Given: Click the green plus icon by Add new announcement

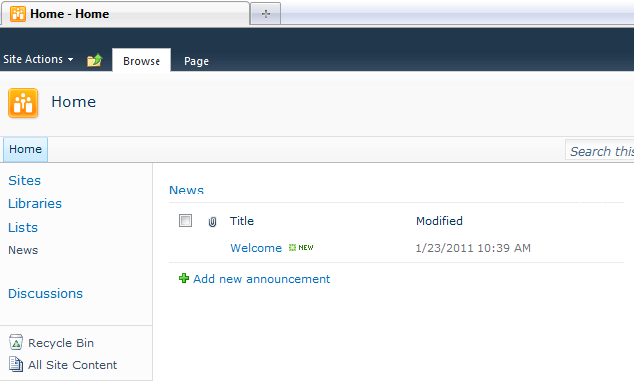Looking at the screenshot, I should coord(184,278).
